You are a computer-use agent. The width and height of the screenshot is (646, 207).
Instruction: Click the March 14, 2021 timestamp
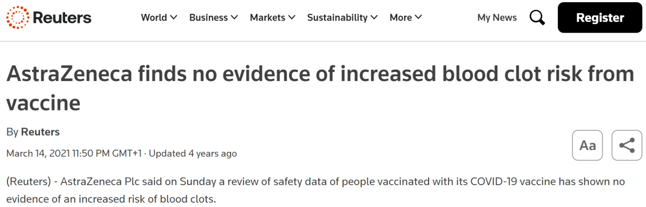point(74,153)
